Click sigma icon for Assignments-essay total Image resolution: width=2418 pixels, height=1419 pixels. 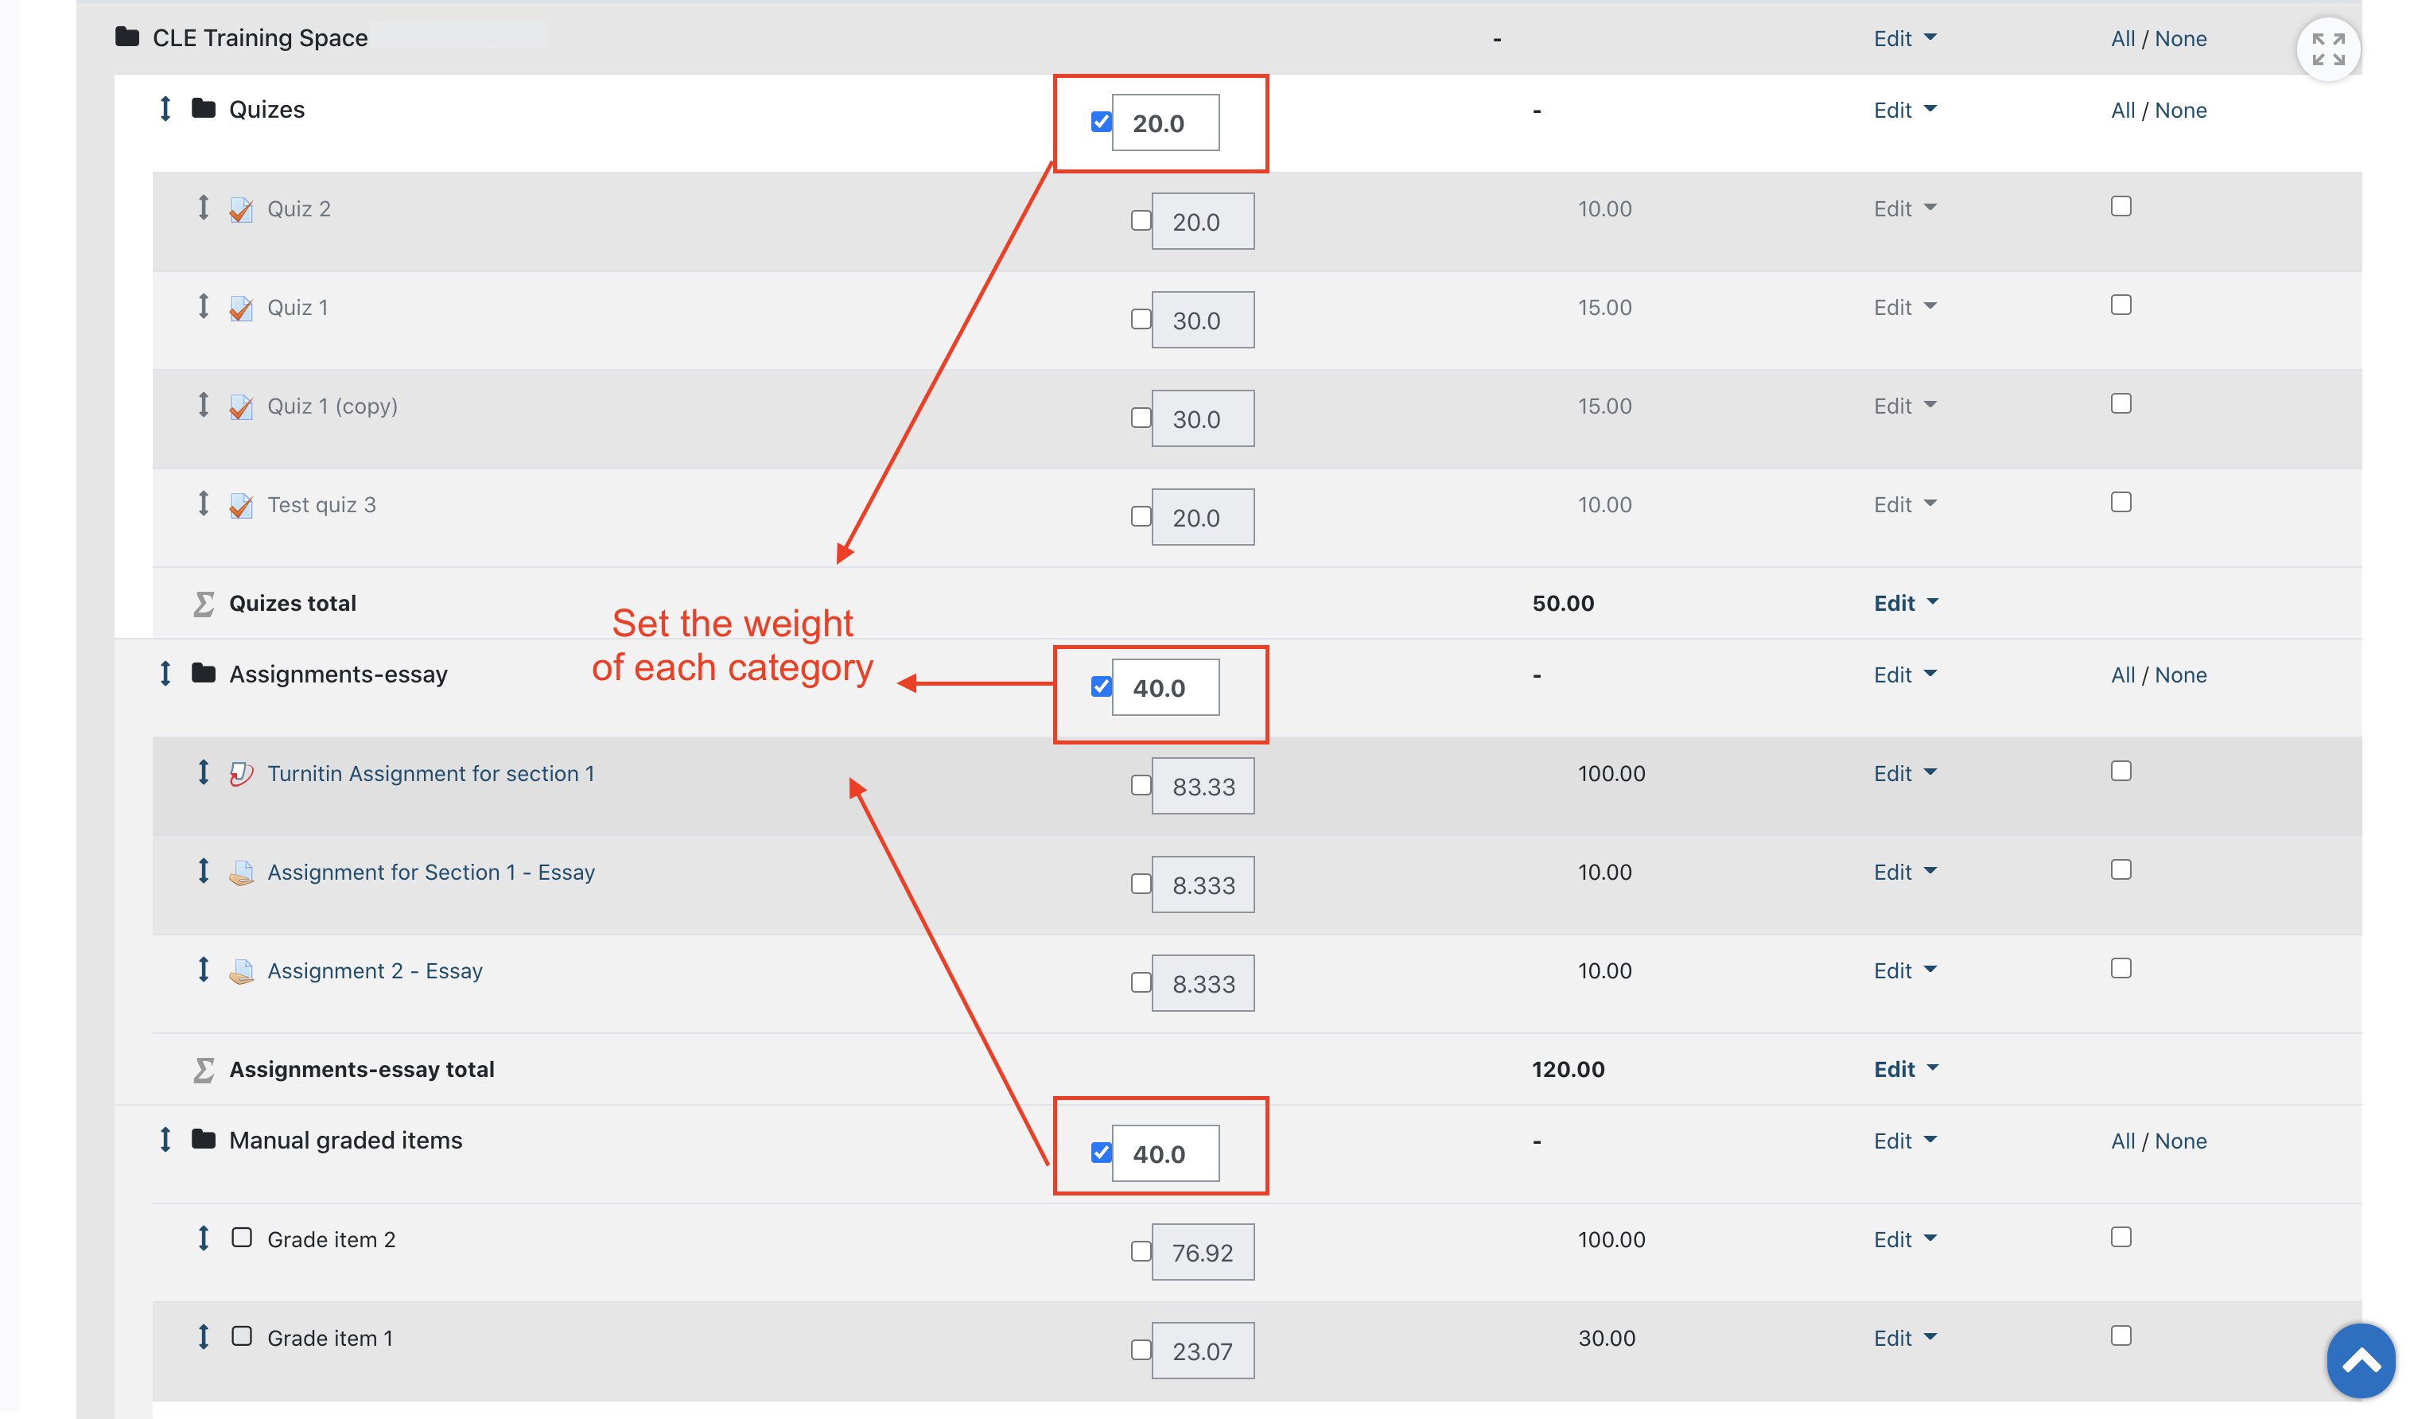(x=204, y=1070)
